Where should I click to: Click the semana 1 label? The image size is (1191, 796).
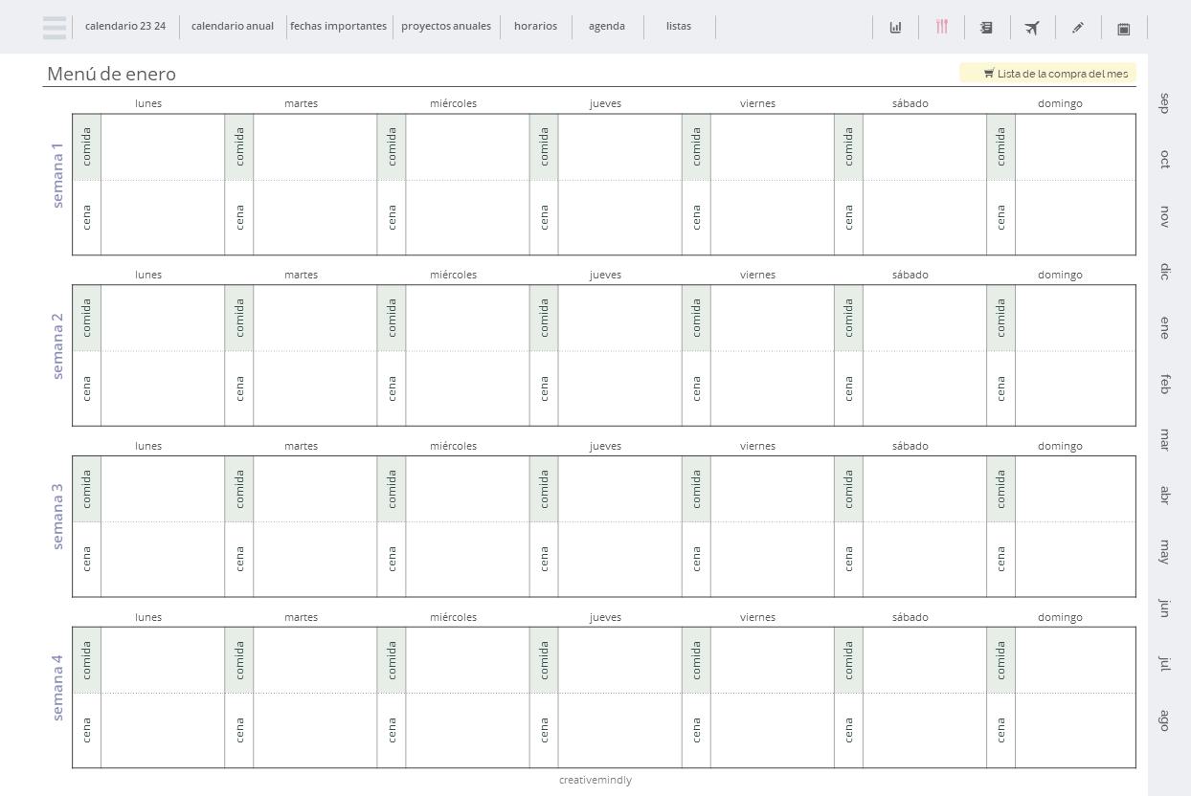click(57, 175)
